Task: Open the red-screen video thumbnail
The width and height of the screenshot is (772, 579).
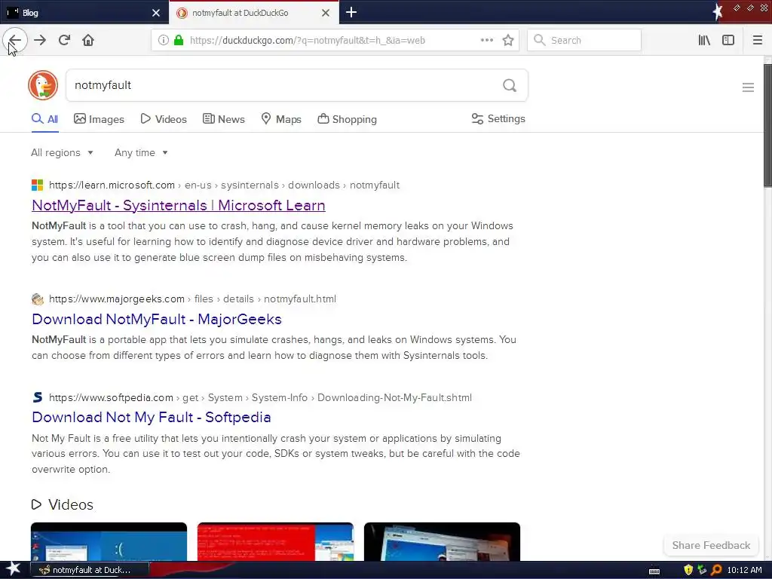Action: tap(275, 541)
